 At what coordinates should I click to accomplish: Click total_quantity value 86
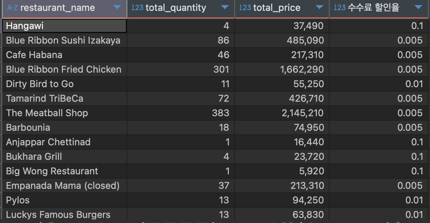tap(223, 40)
